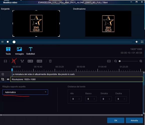Click the Basso distance input field

click(x=91, y=99)
